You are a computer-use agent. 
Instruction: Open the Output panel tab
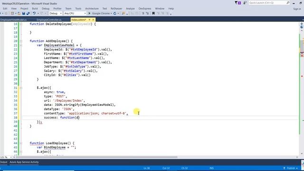tap(3, 162)
